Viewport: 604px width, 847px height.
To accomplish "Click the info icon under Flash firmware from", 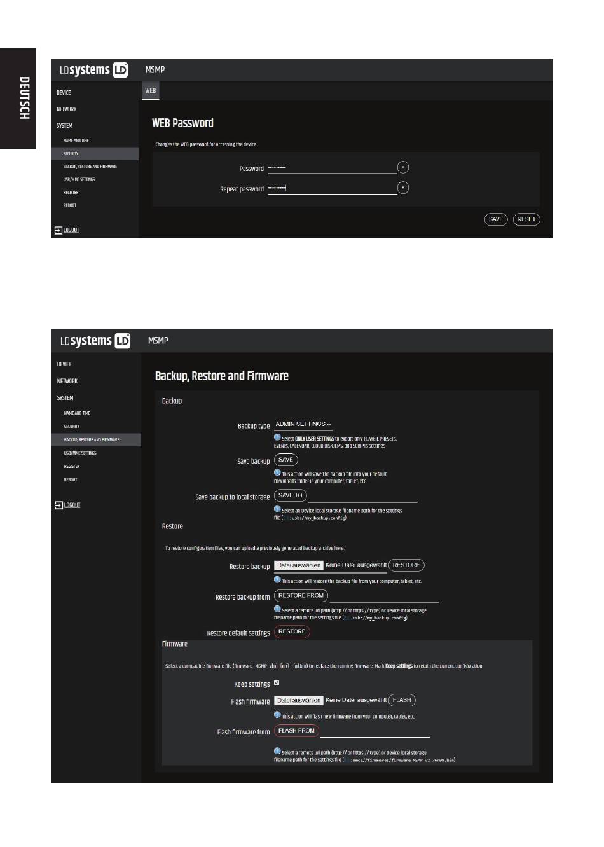I will [277, 751].
